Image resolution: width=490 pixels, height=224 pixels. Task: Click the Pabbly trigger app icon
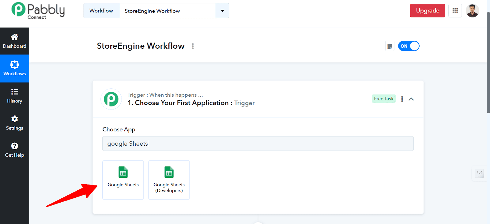(111, 99)
